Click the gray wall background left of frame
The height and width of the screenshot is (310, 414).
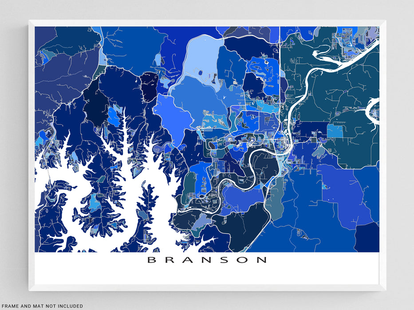(x=13, y=155)
